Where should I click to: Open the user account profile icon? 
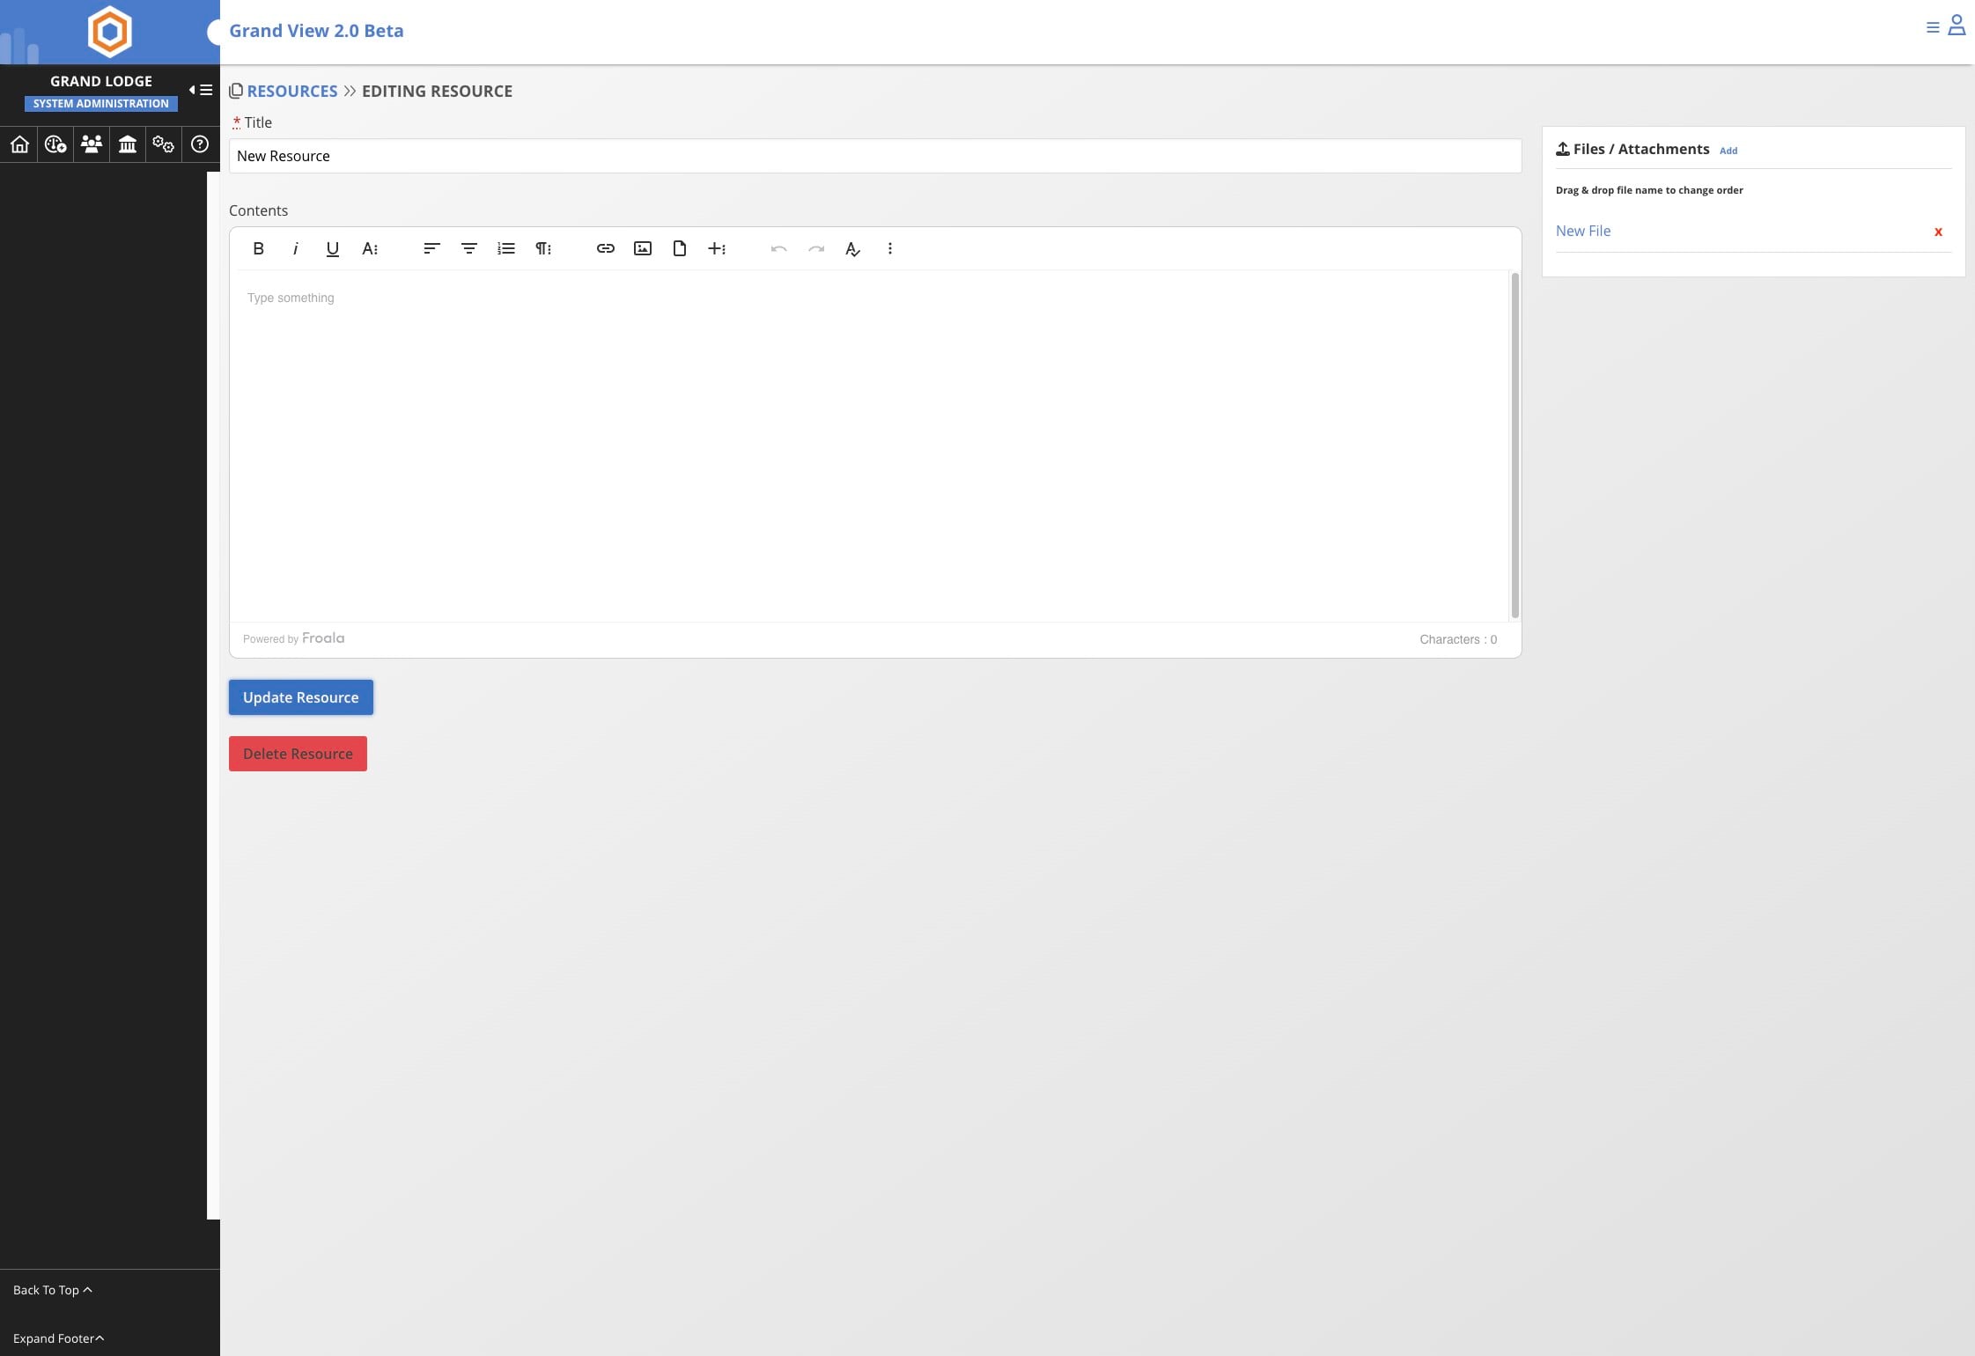point(1957,26)
